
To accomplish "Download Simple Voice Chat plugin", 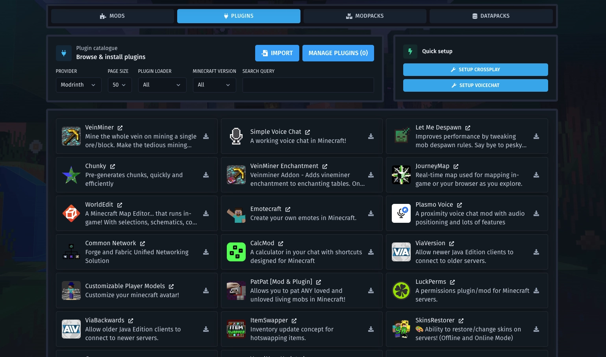I will (x=371, y=136).
